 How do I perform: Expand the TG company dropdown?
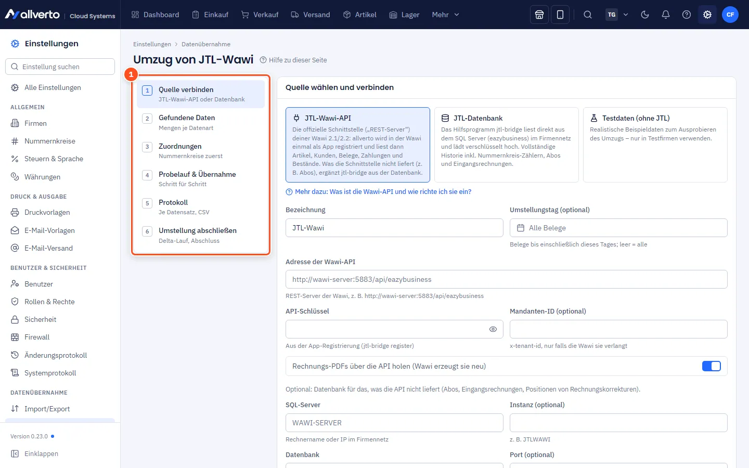pos(617,15)
